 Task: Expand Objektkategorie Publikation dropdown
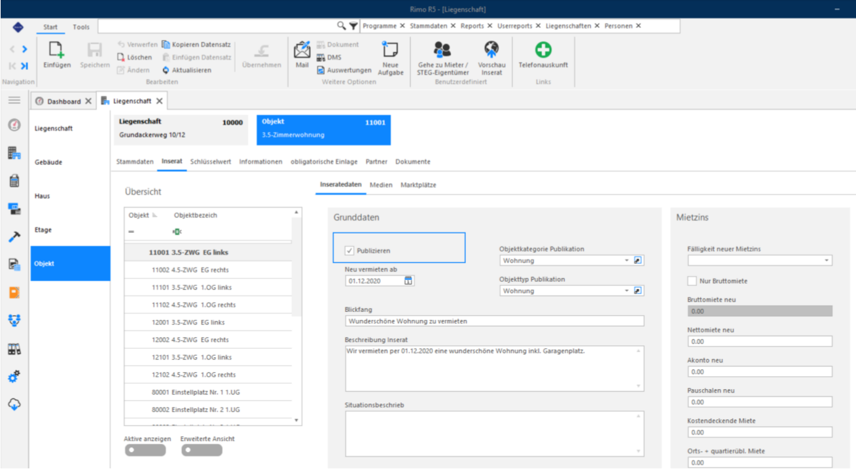tap(627, 260)
